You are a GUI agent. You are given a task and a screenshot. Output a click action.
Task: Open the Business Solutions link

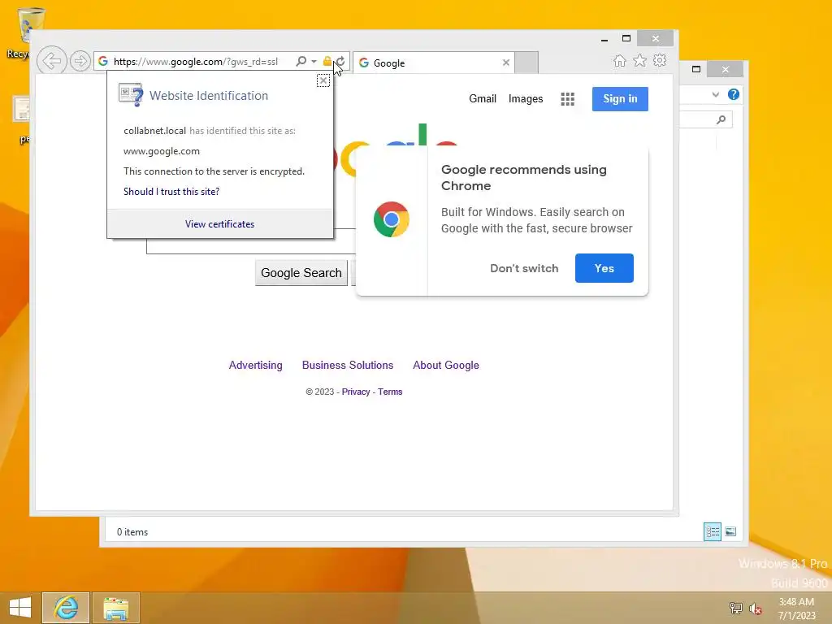tap(348, 365)
